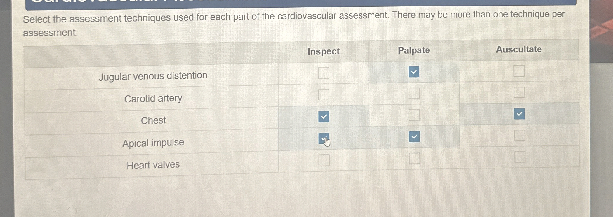The image size is (613, 217).
Task: Click the Inspect column header
Action: coord(323,51)
